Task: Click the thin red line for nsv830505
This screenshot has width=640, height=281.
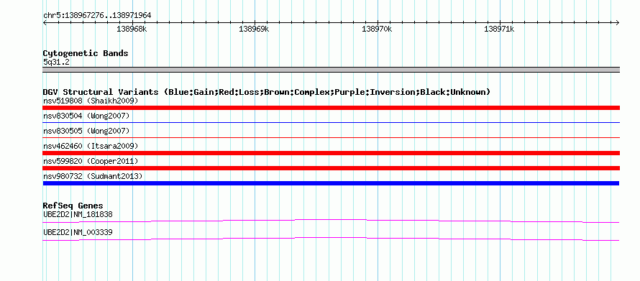Action: [x=331, y=137]
